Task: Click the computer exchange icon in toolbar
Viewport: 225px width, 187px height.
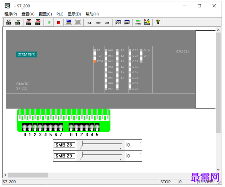Action: pos(69,22)
